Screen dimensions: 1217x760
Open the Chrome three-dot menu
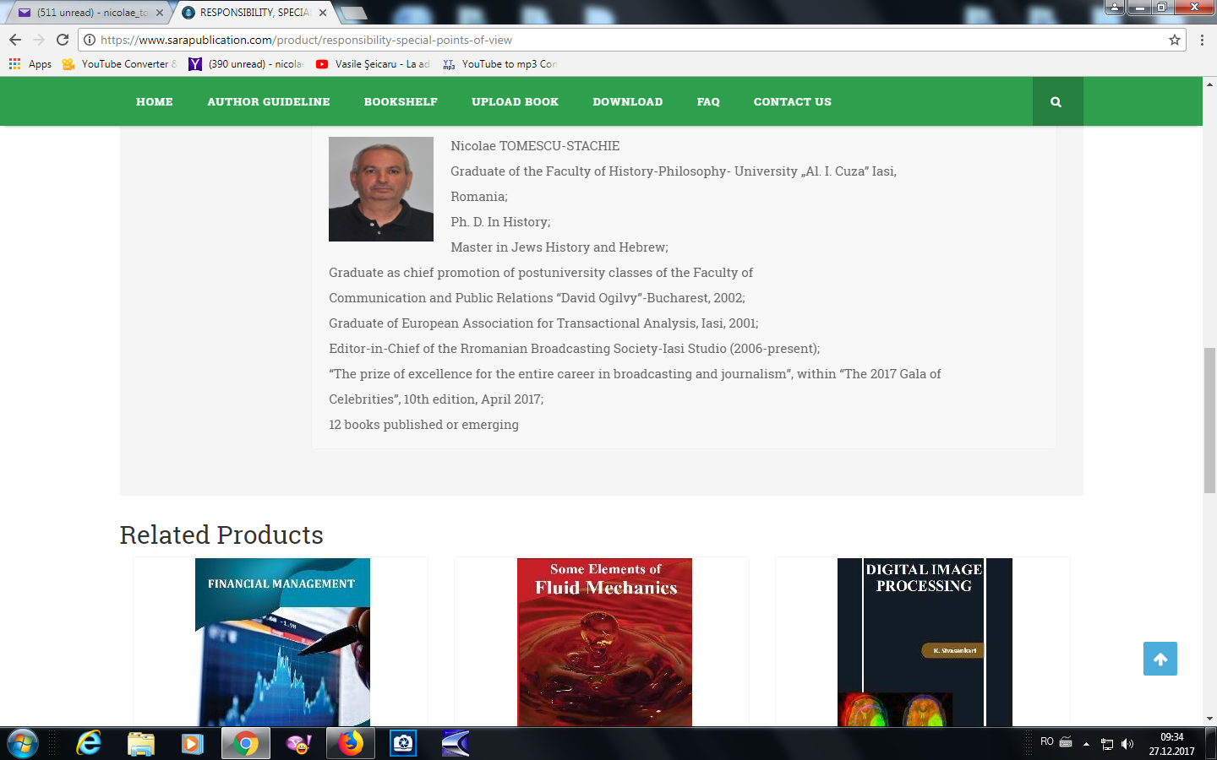[x=1202, y=40]
